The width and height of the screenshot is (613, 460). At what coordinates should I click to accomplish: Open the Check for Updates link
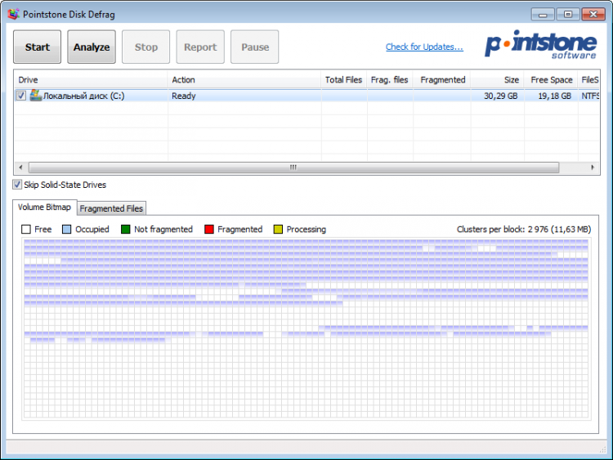tap(424, 47)
